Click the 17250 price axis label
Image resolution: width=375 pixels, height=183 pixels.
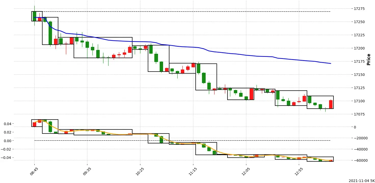[x=359, y=22]
